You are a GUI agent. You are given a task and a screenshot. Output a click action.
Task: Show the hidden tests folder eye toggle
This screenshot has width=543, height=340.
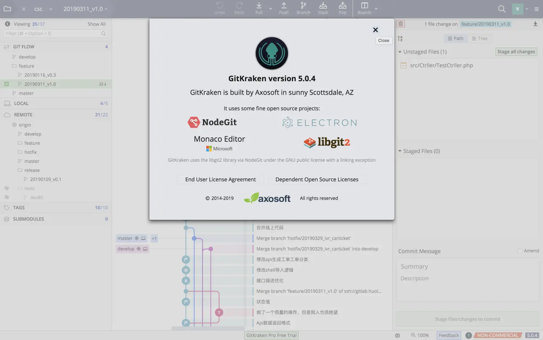click(7, 188)
